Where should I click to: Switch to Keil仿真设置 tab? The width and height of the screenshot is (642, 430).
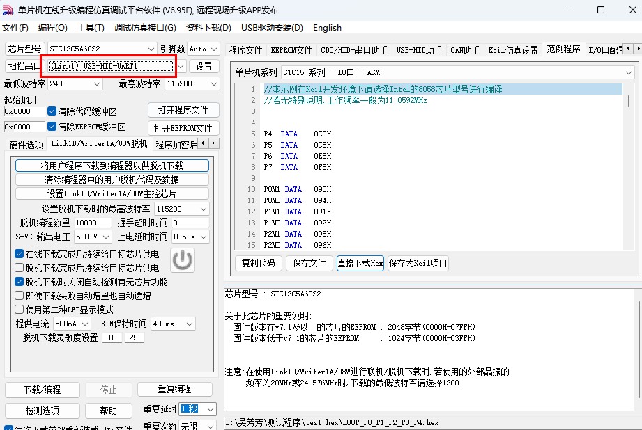point(512,50)
